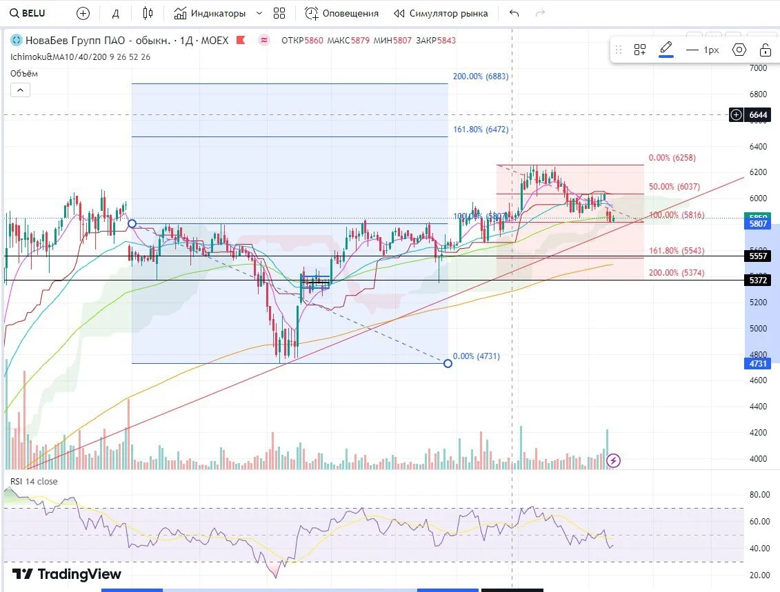Image resolution: width=780 pixels, height=592 pixels.
Task: Click the 6644 crosshair price label
Action: click(x=758, y=115)
